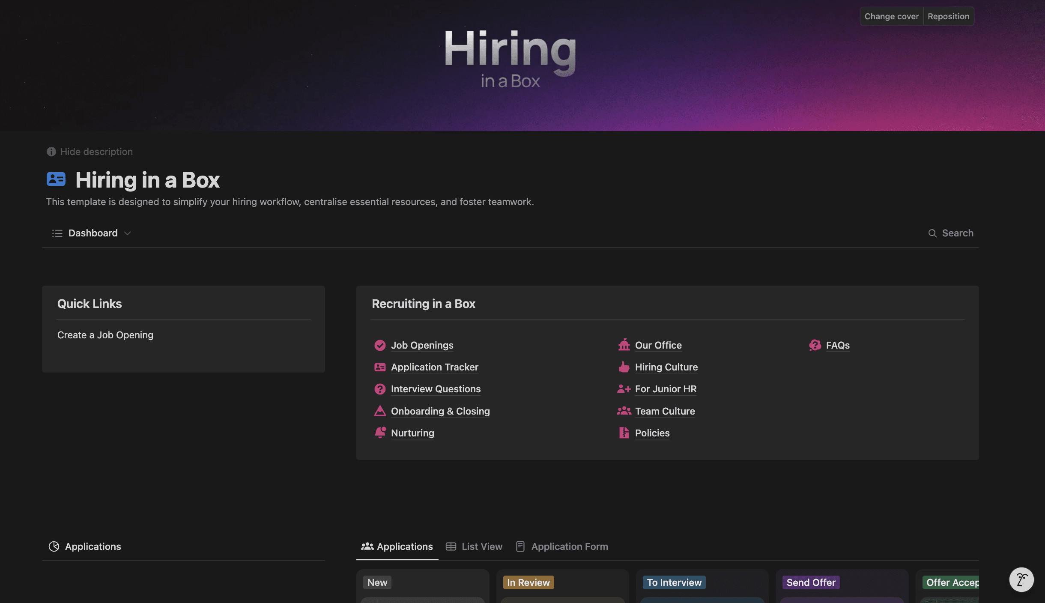Open the Job Openings page link
Image resolution: width=1045 pixels, height=603 pixels.
coord(422,345)
